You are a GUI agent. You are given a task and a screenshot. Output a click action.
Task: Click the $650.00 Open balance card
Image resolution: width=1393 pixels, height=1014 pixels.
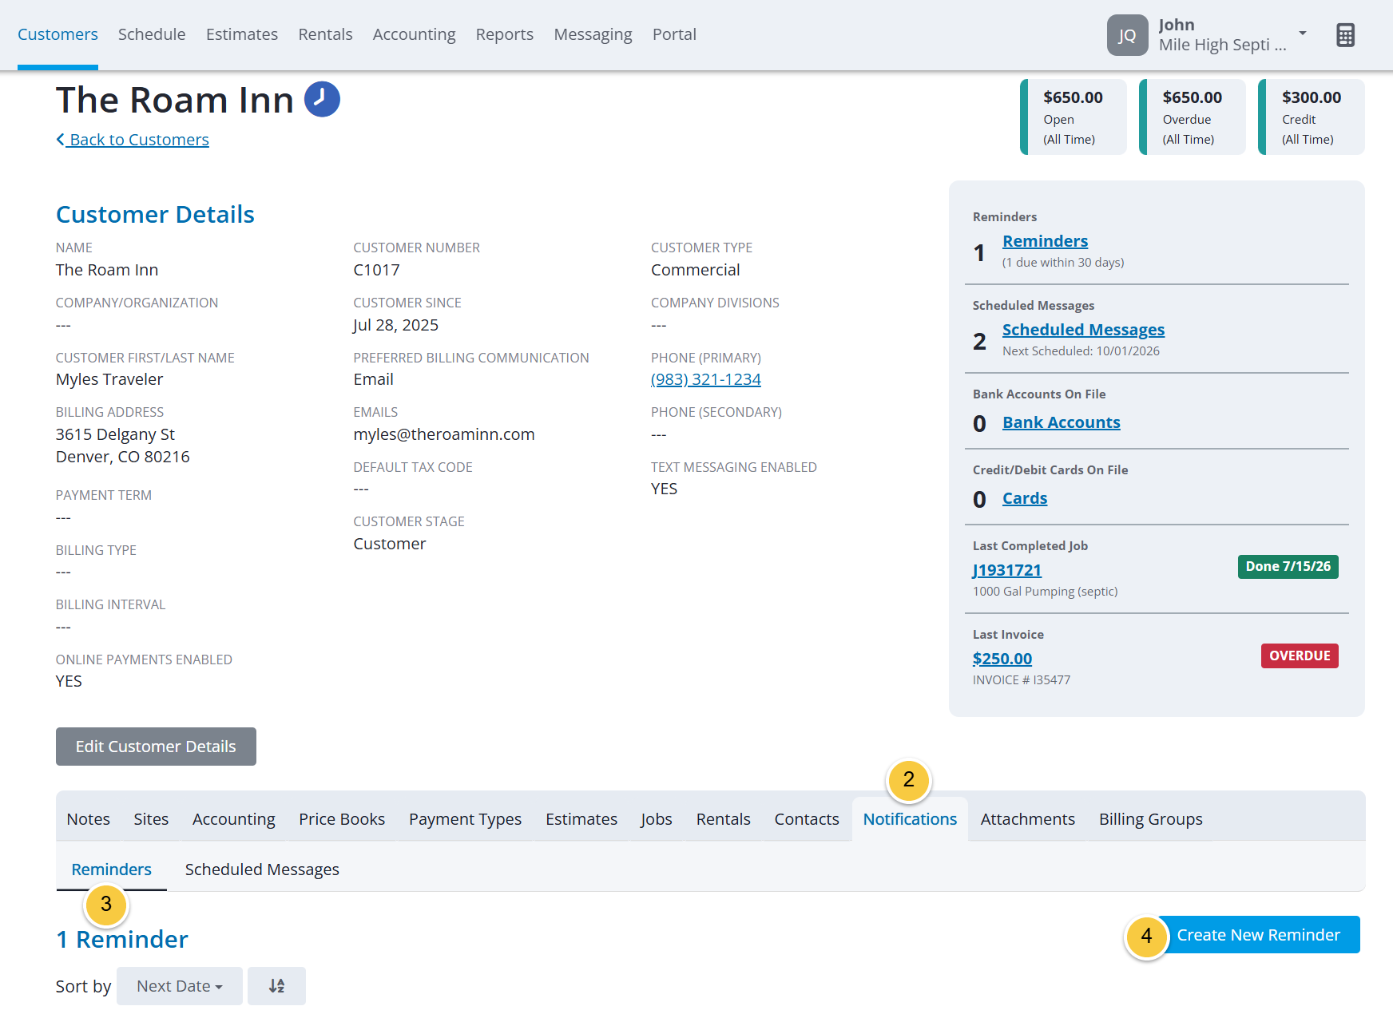[1074, 117]
